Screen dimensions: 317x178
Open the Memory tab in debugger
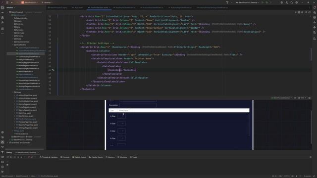point(110,157)
